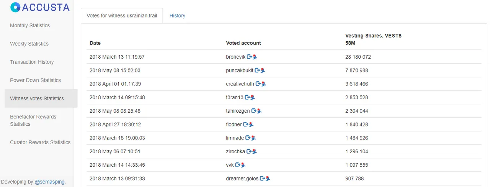Screen dimensions: 490x187
Task: Click the person icon beside dreamer.golos
Action: point(268,178)
